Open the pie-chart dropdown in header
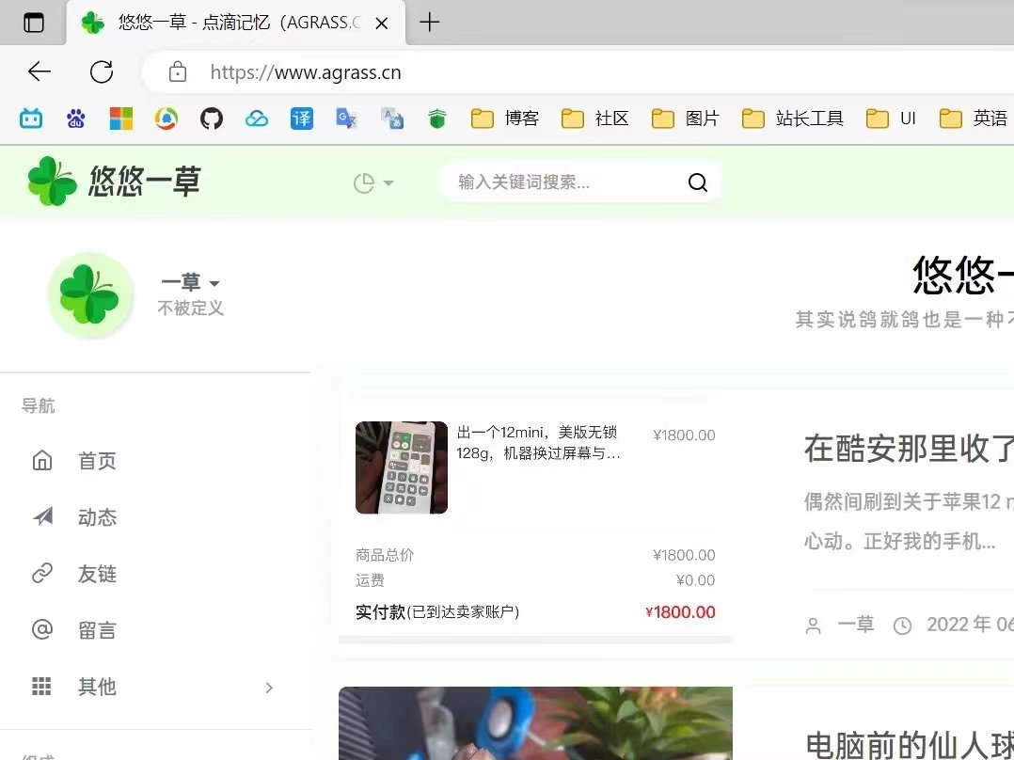This screenshot has width=1014, height=760. pyautogui.click(x=372, y=182)
